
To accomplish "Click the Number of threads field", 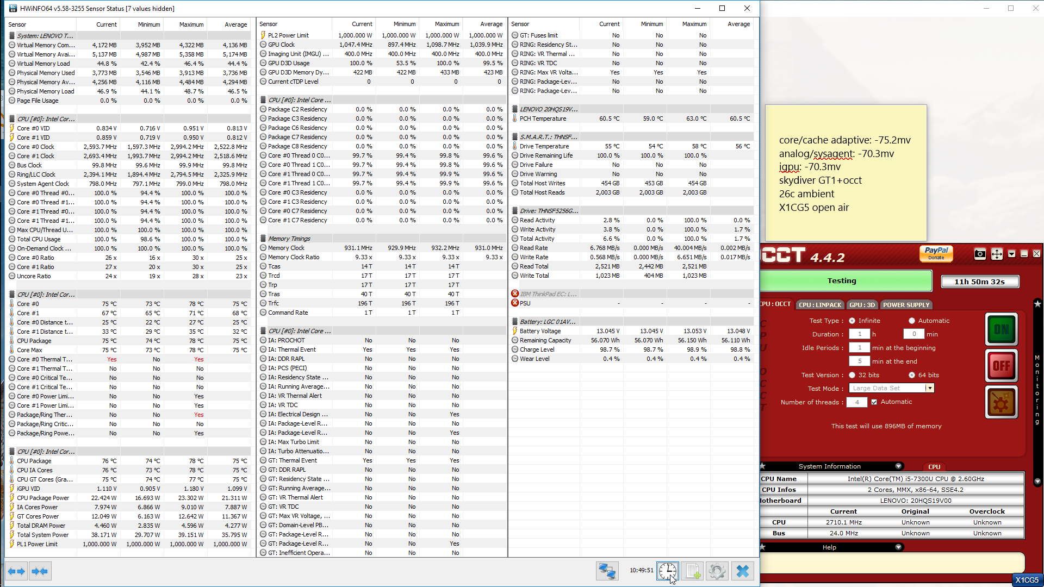I will (x=857, y=402).
